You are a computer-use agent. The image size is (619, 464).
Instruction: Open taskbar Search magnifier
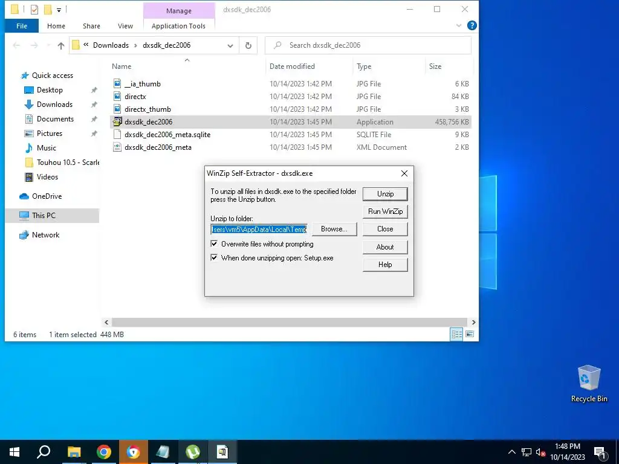click(44, 452)
